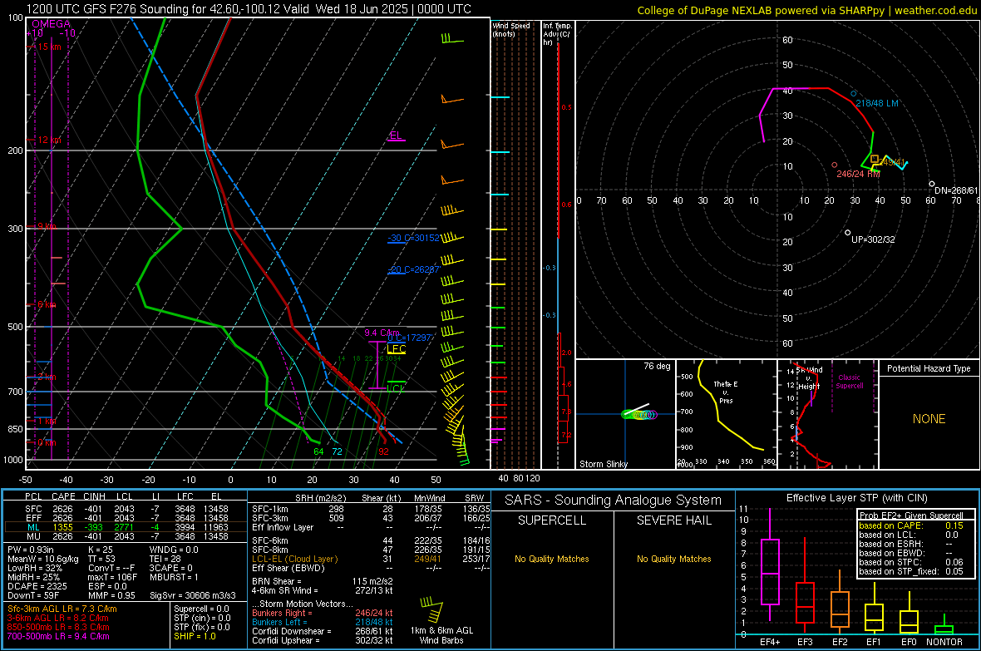Screen dimensions: 981x651
Task: Select the SFC parcel row in table
Action: pyautogui.click(x=126, y=509)
